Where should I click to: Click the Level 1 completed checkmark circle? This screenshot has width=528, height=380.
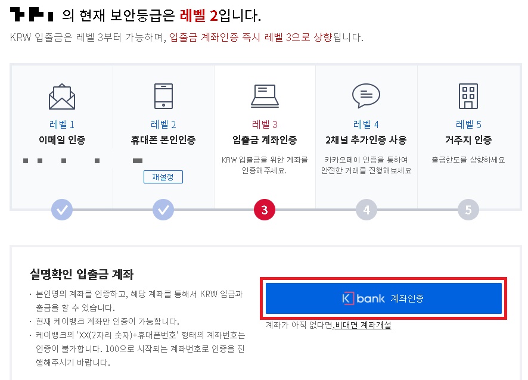[62, 210]
